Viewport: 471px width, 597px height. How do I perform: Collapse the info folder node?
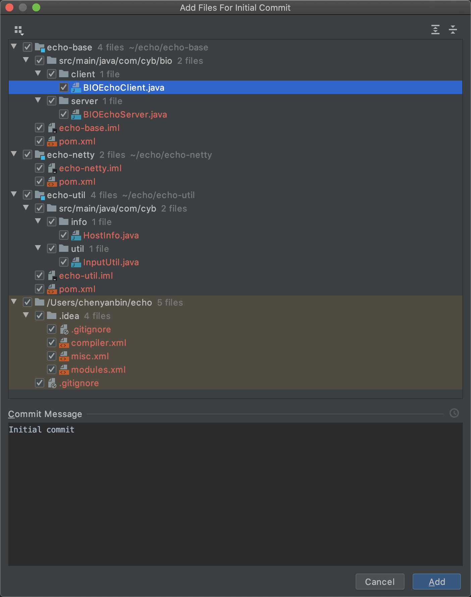38,221
